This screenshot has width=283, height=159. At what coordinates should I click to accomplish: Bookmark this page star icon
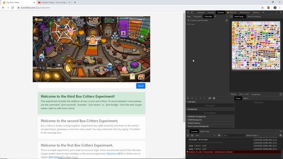tap(262, 8)
